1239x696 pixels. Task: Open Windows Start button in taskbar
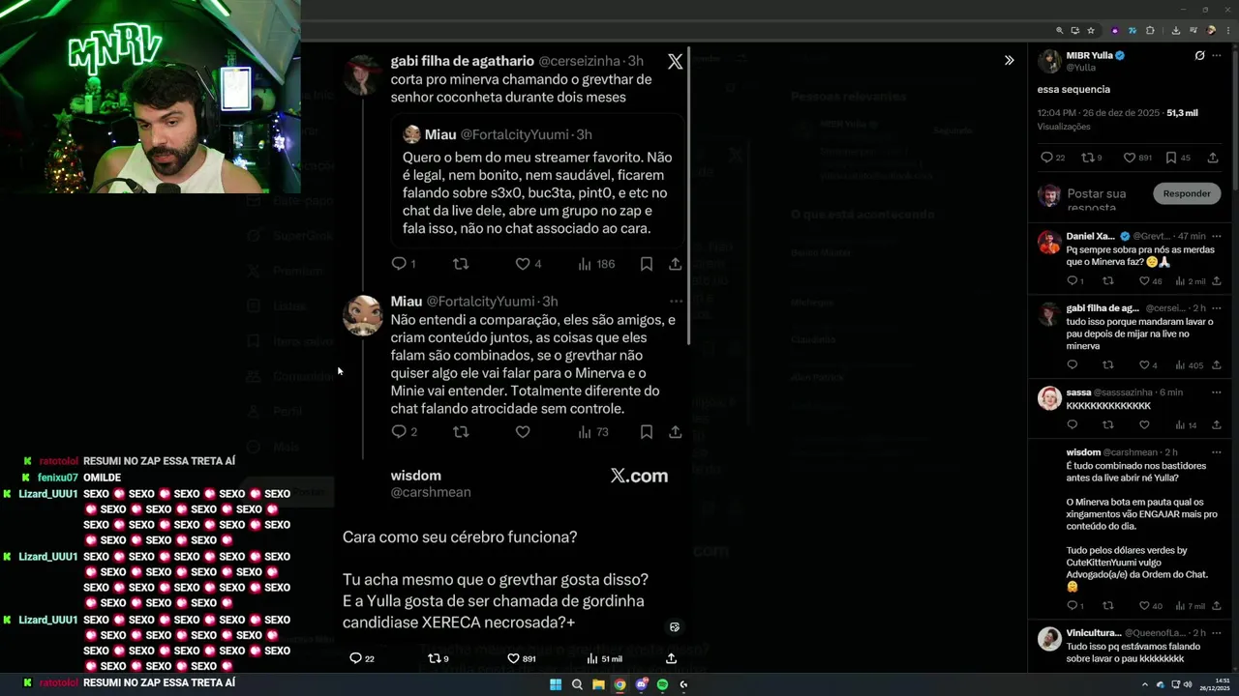pyautogui.click(x=556, y=684)
